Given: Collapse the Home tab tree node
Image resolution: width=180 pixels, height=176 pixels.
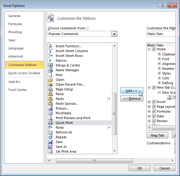Looking at the screenshot, I should [149, 49].
